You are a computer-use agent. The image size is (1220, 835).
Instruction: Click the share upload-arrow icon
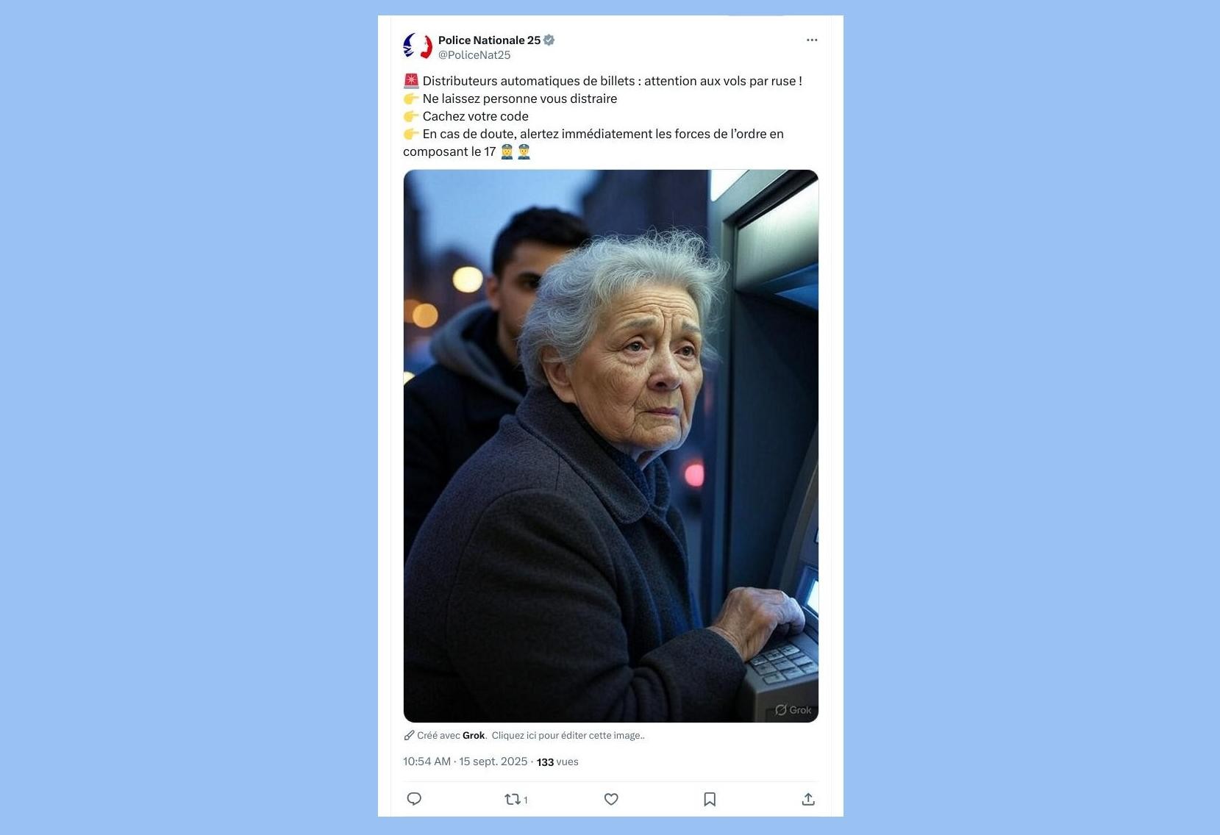tap(808, 799)
